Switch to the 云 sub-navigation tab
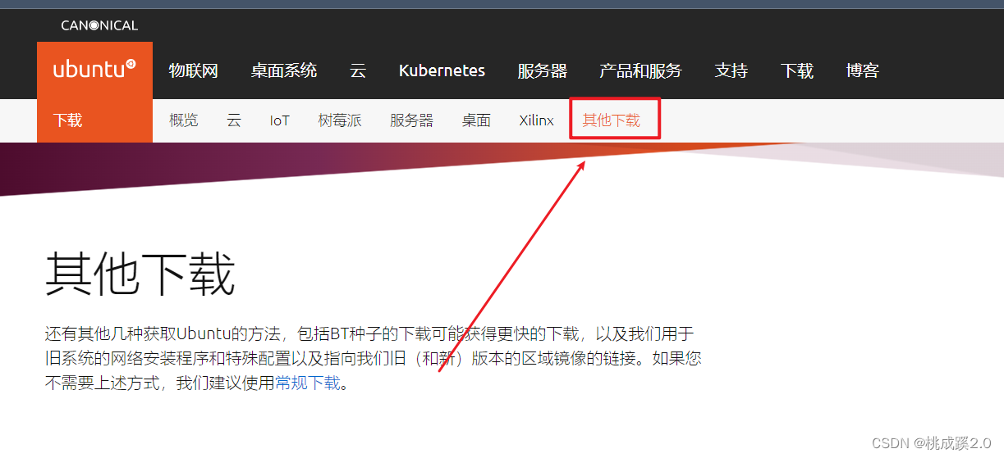This screenshot has width=1004, height=458. (234, 120)
